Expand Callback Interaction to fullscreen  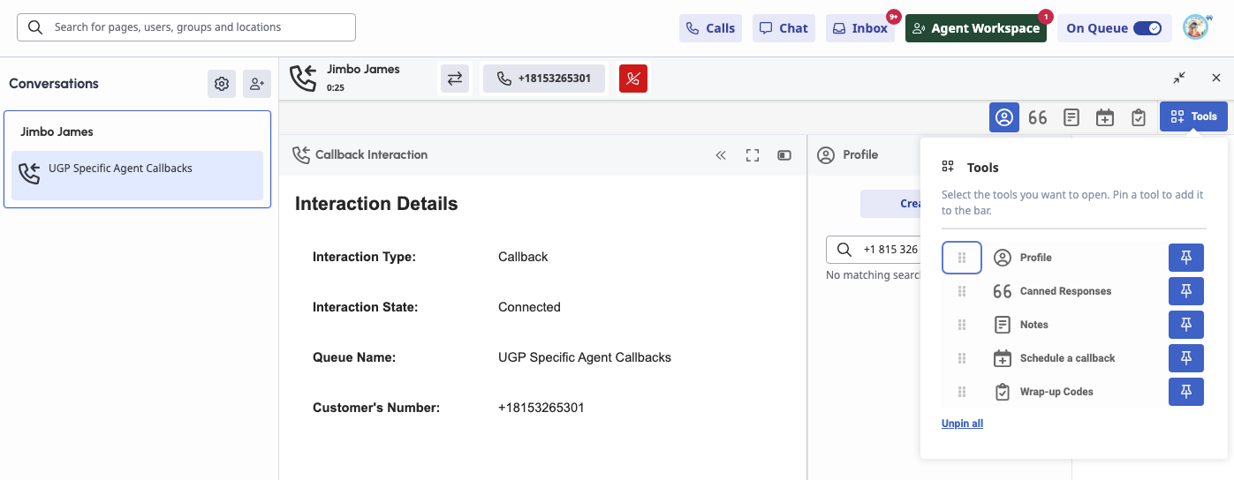753,155
